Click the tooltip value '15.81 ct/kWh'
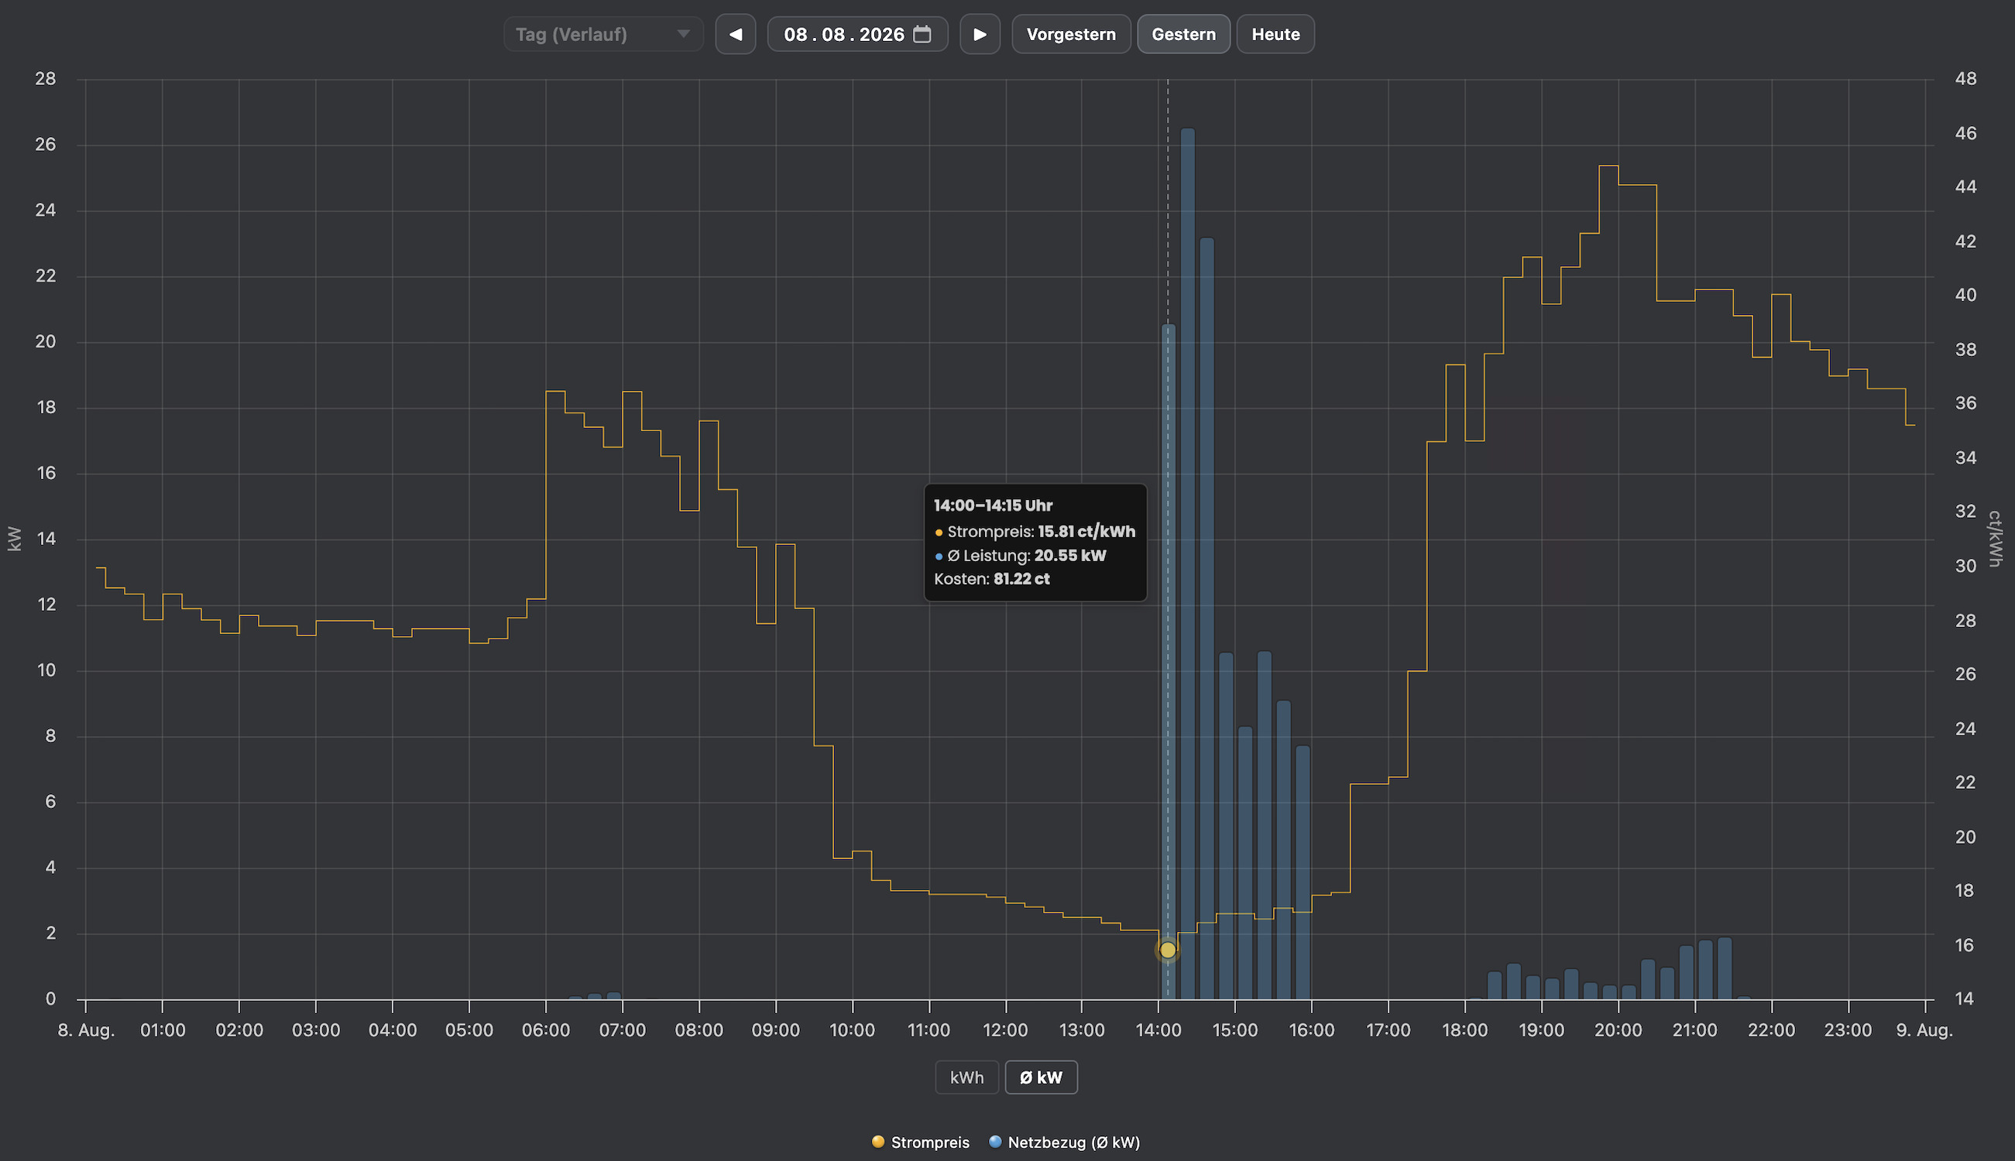The image size is (2015, 1161). click(x=1086, y=532)
